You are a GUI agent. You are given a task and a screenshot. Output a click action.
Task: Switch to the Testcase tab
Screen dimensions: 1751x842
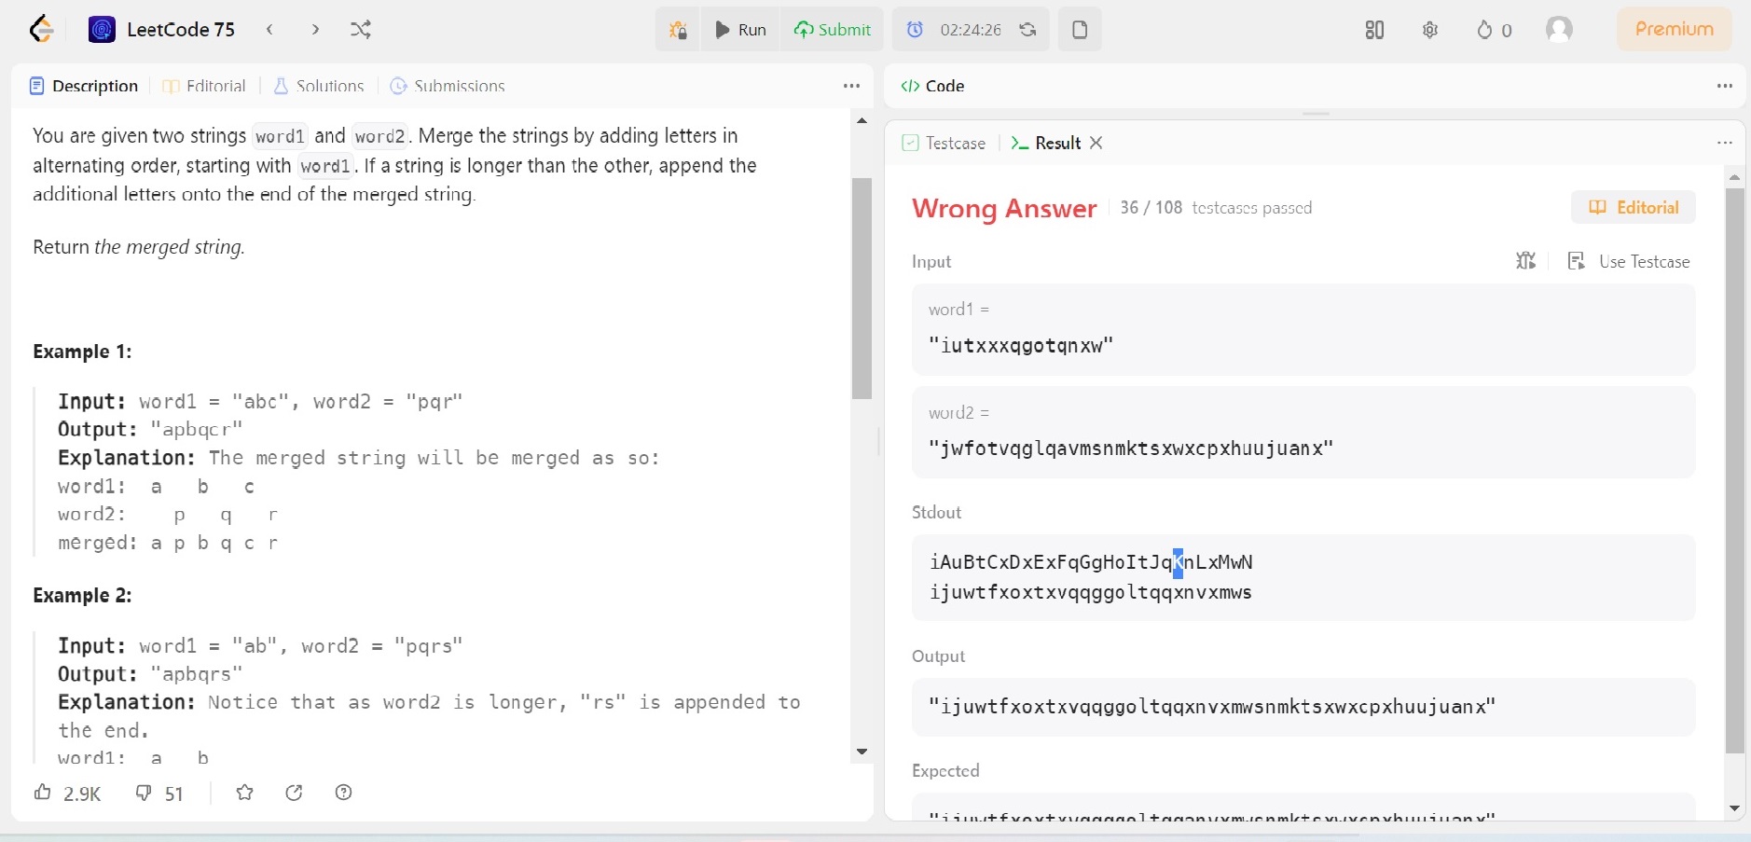coord(944,143)
